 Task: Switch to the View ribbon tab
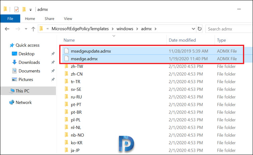[x=68, y=18]
